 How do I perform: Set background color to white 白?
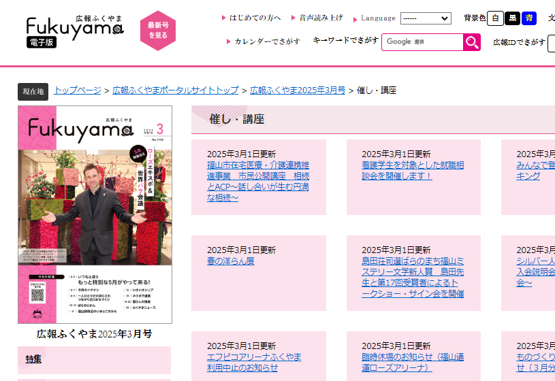click(495, 18)
